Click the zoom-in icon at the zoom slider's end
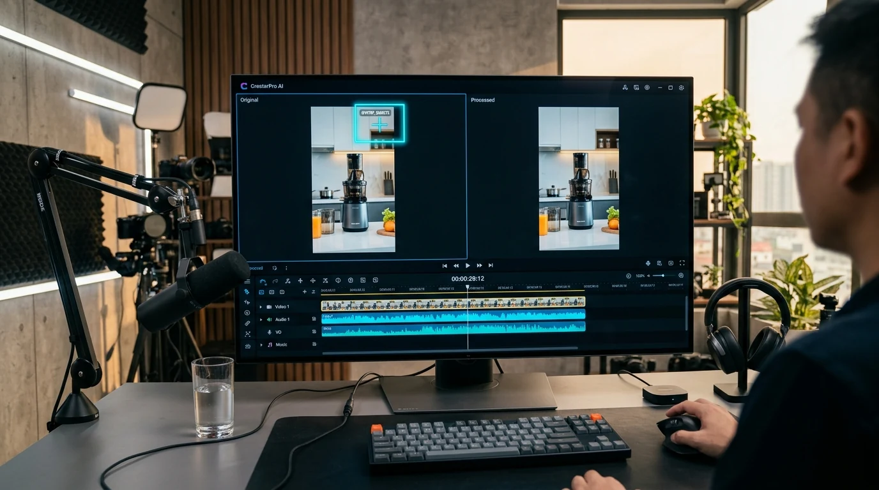Image resolution: width=879 pixels, height=490 pixels. click(x=681, y=276)
